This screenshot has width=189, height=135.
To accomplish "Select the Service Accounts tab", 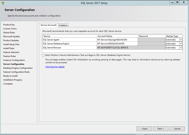I will click(x=48, y=25).
